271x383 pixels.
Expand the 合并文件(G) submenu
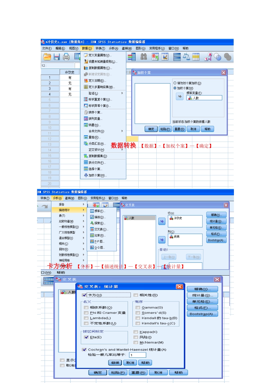tap(103, 131)
